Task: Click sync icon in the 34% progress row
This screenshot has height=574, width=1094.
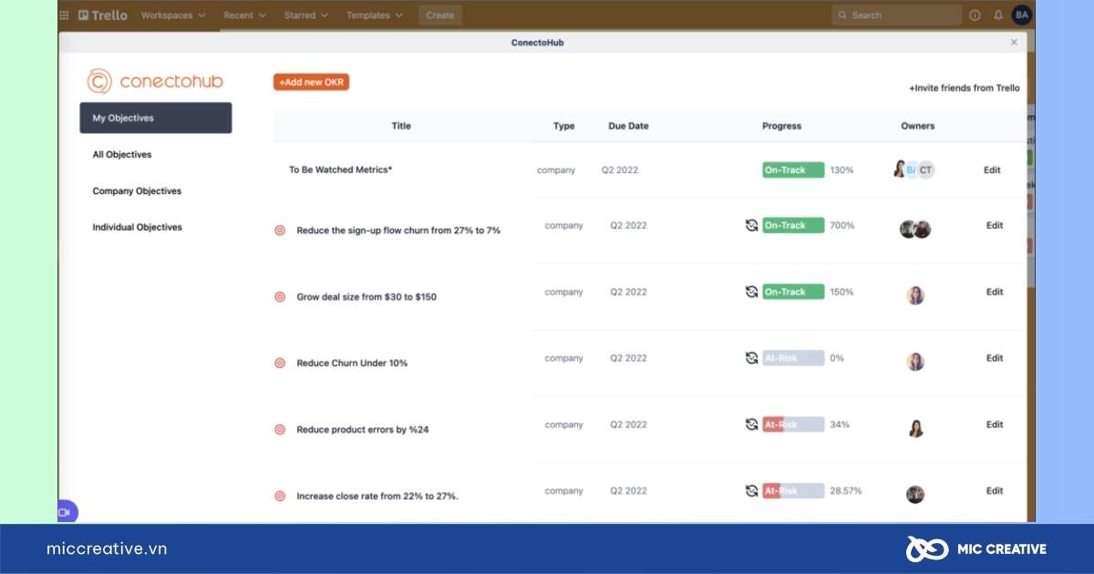Action: coord(751,425)
